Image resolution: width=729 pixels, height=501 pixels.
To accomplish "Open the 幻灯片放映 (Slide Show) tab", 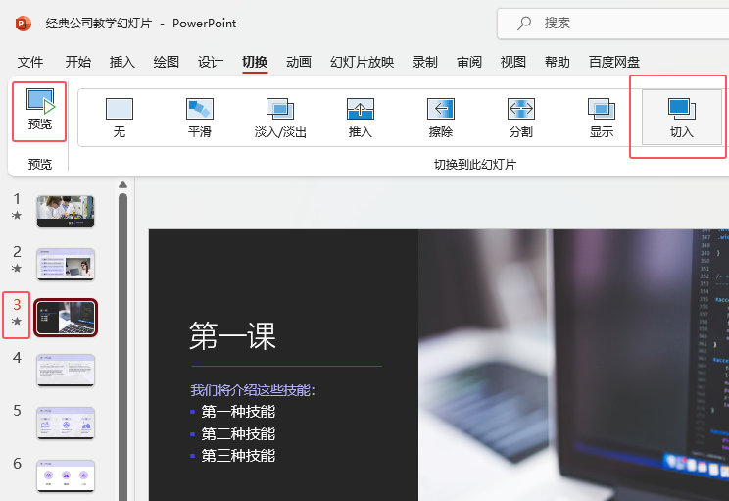I will [363, 62].
